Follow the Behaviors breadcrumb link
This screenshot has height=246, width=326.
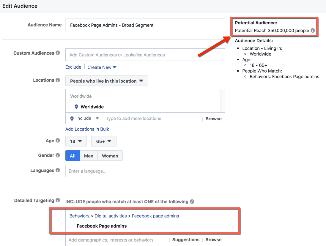[x=79, y=216]
